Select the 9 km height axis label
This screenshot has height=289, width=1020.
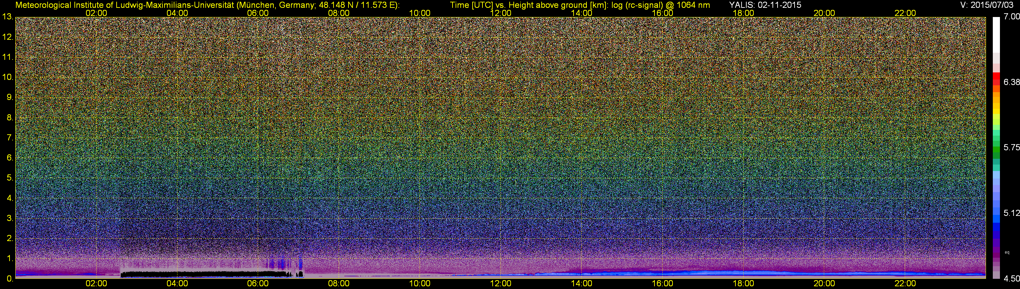tap(10, 97)
